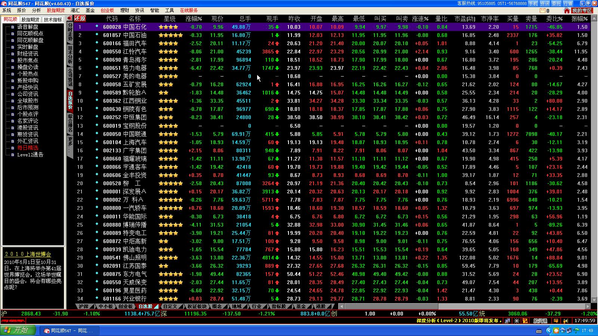Viewport: 598px width, 336px height.
Task: Click the speaker sound icon in status bar
Action: click(566, 320)
